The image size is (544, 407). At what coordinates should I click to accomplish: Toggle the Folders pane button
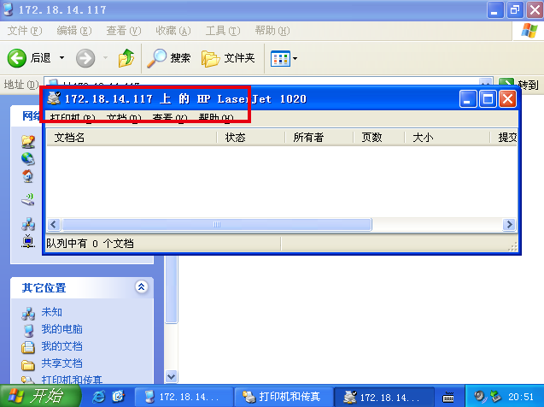tap(228, 57)
